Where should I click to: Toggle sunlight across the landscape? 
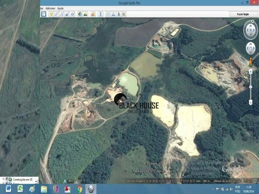(x=85, y=14)
